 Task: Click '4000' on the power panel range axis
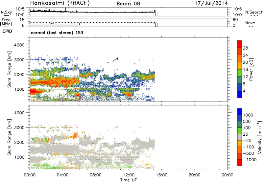pyautogui.click(x=19, y=45)
